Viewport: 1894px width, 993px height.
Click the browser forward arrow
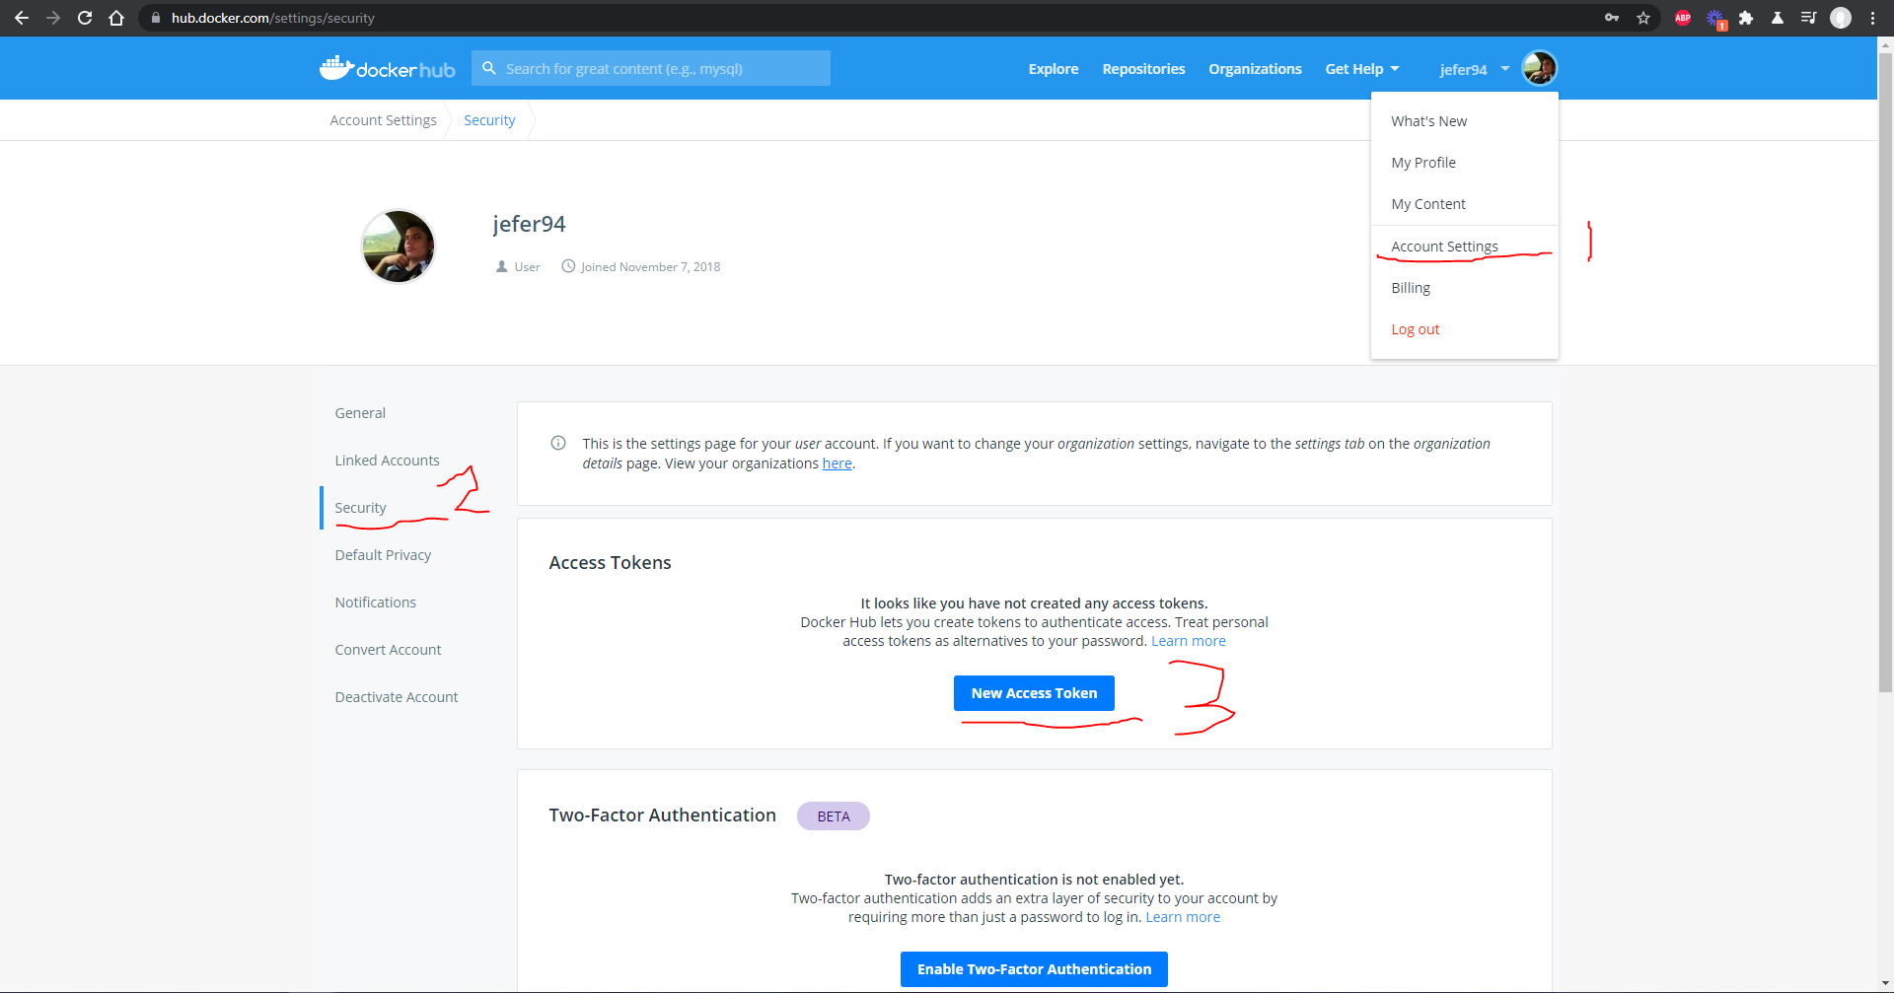(x=53, y=18)
